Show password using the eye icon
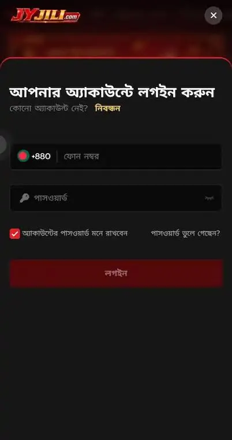Image resolution: width=232 pixels, height=440 pixels. pos(209,198)
